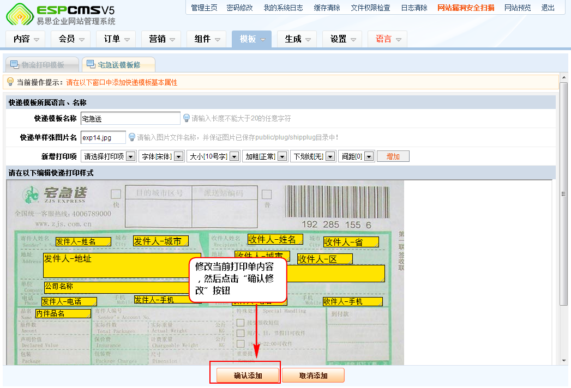
Task: Select the 收件人-区 print item
Action: 325,259
